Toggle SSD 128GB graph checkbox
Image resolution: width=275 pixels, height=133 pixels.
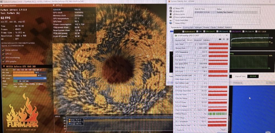[256, 32]
